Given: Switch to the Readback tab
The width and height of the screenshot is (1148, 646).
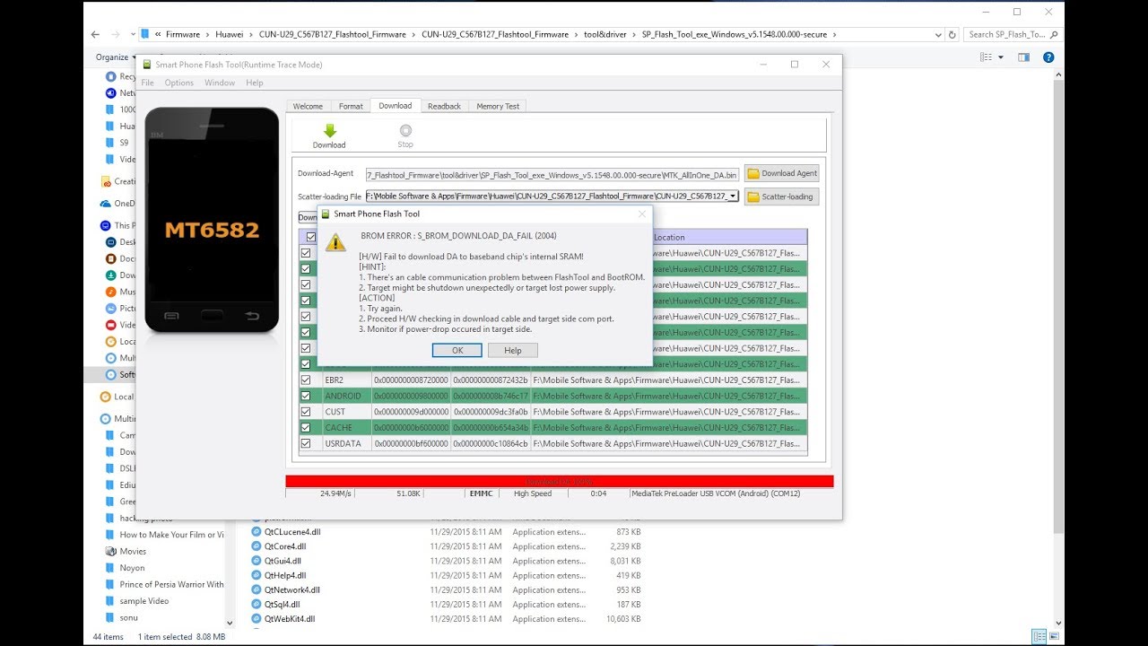Looking at the screenshot, I should coord(444,106).
